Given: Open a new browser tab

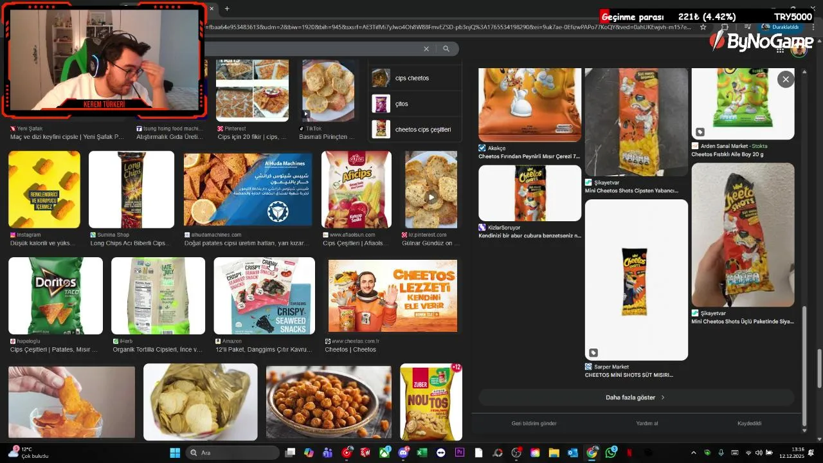Looking at the screenshot, I should pyautogui.click(x=227, y=8).
